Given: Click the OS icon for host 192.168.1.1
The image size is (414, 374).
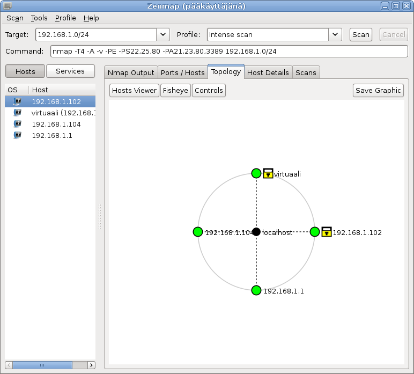Looking at the screenshot, I should pos(17,135).
